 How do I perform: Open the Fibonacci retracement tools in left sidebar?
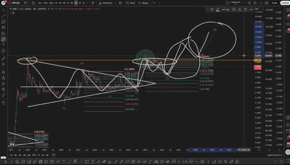(3, 22)
